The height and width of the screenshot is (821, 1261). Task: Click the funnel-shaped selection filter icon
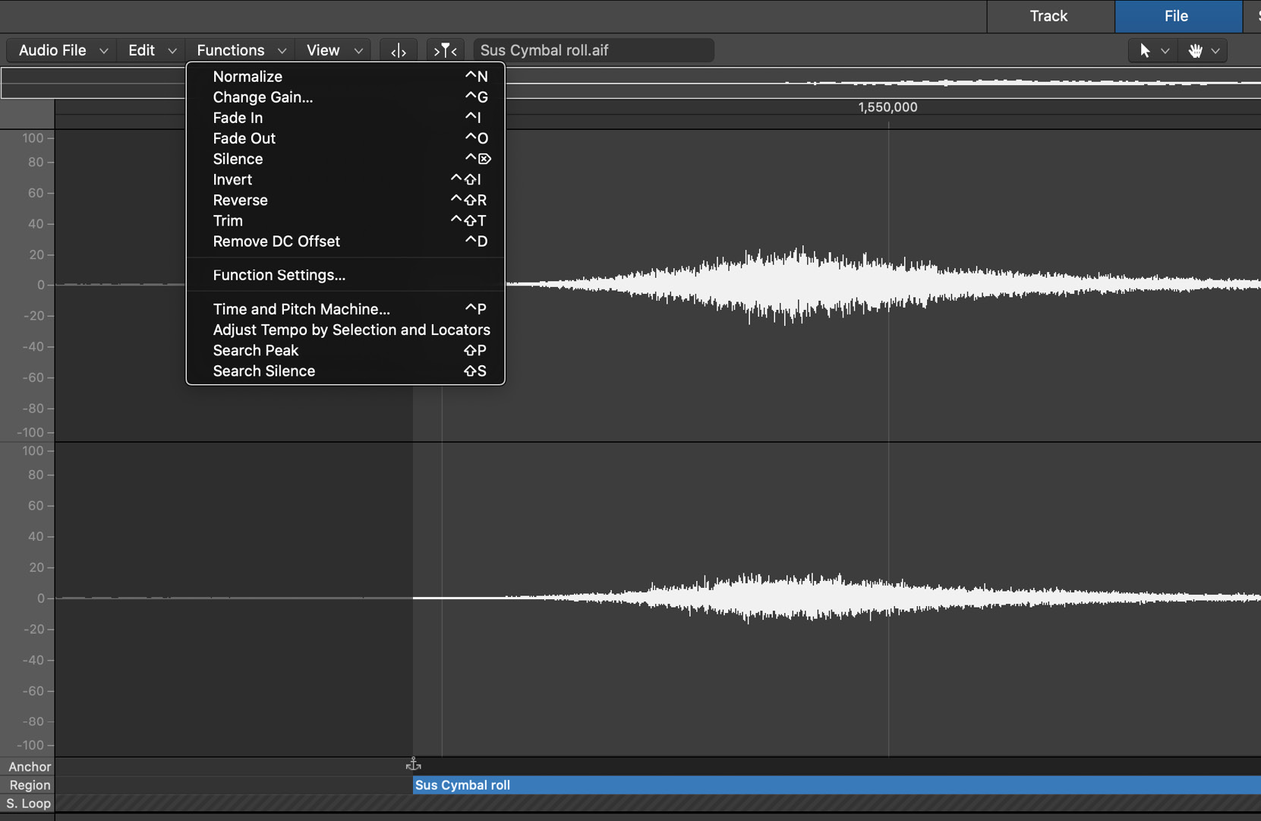pos(445,50)
